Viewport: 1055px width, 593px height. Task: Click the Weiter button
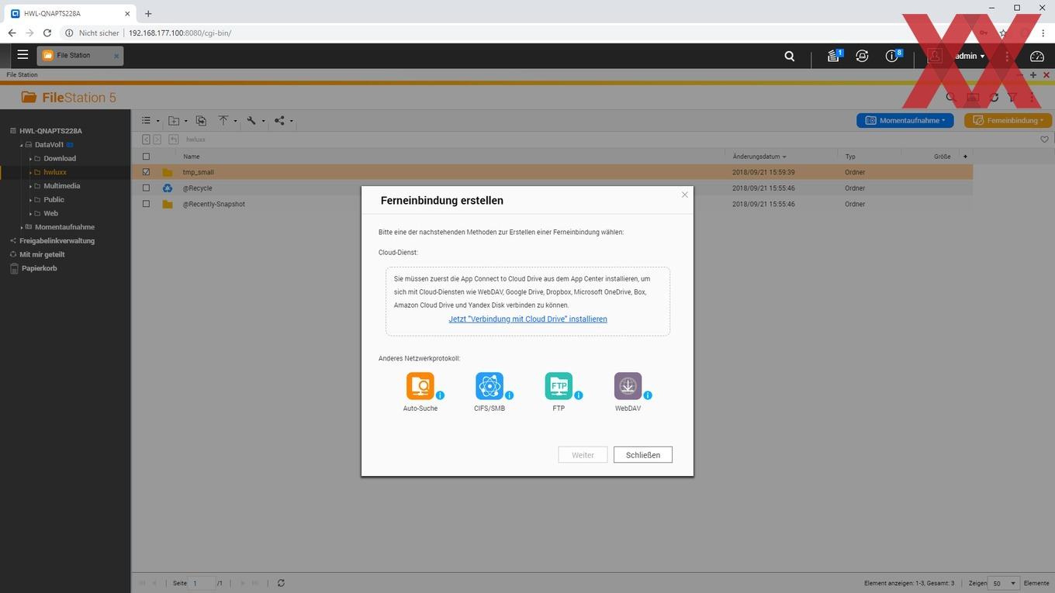click(583, 455)
